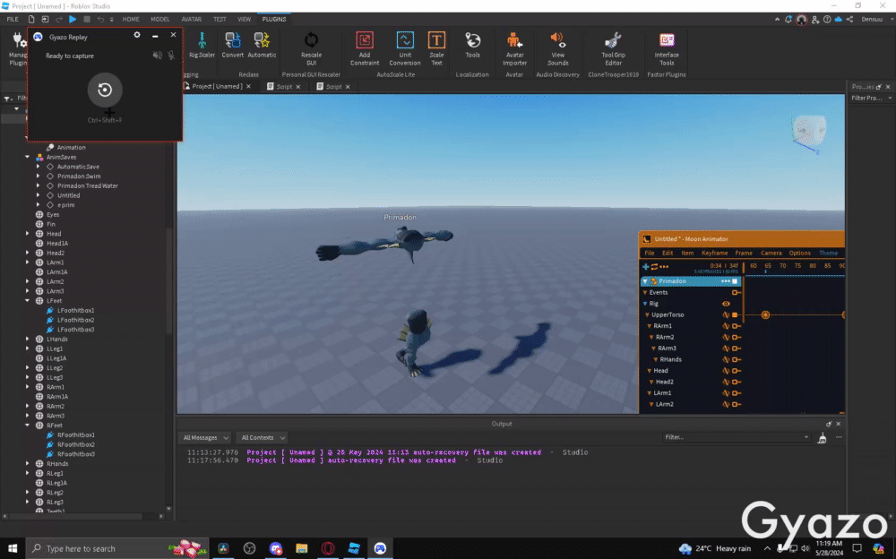Open the Unit Conversion tool

405,48
